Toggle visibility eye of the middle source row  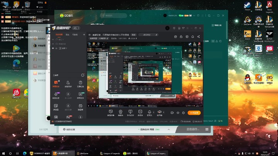pos(53,44)
